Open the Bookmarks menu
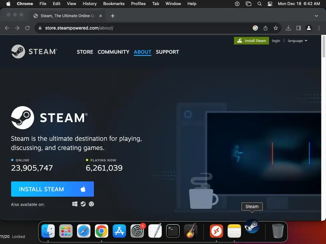 click(x=114, y=4)
